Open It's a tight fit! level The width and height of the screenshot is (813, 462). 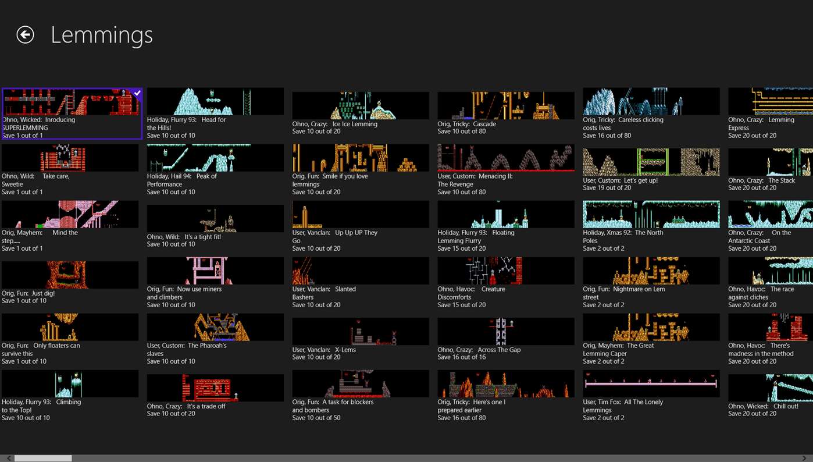[215, 226]
